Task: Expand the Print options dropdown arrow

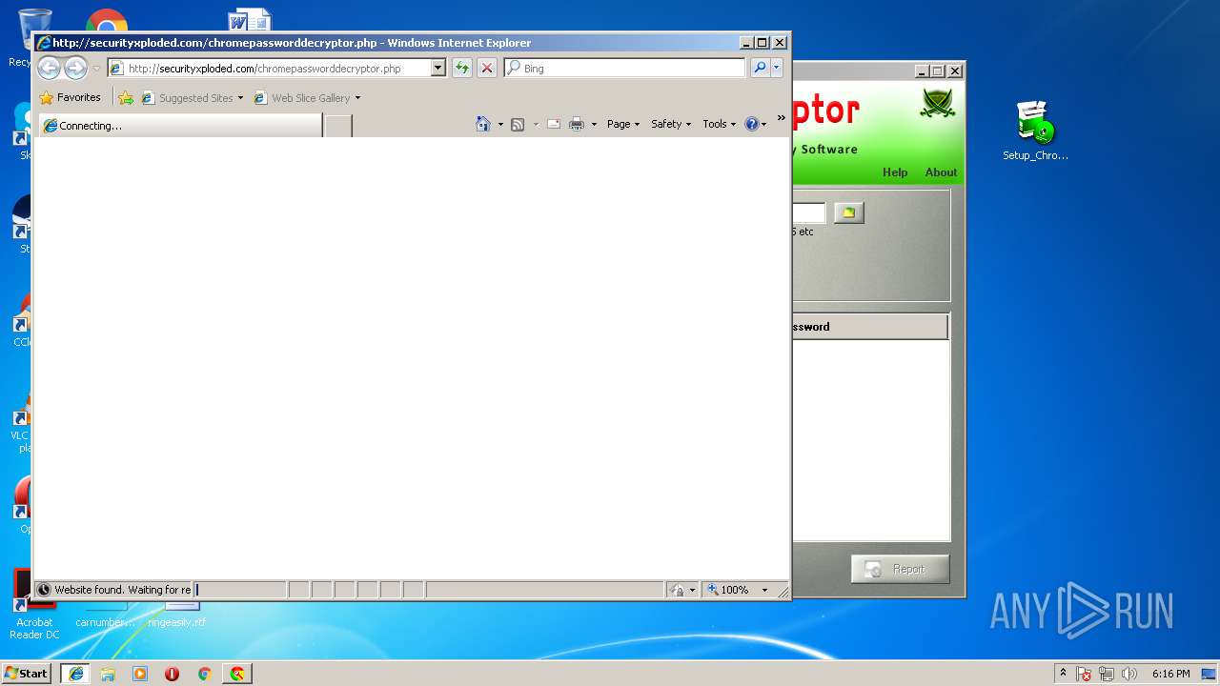Action: tap(594, 124)
